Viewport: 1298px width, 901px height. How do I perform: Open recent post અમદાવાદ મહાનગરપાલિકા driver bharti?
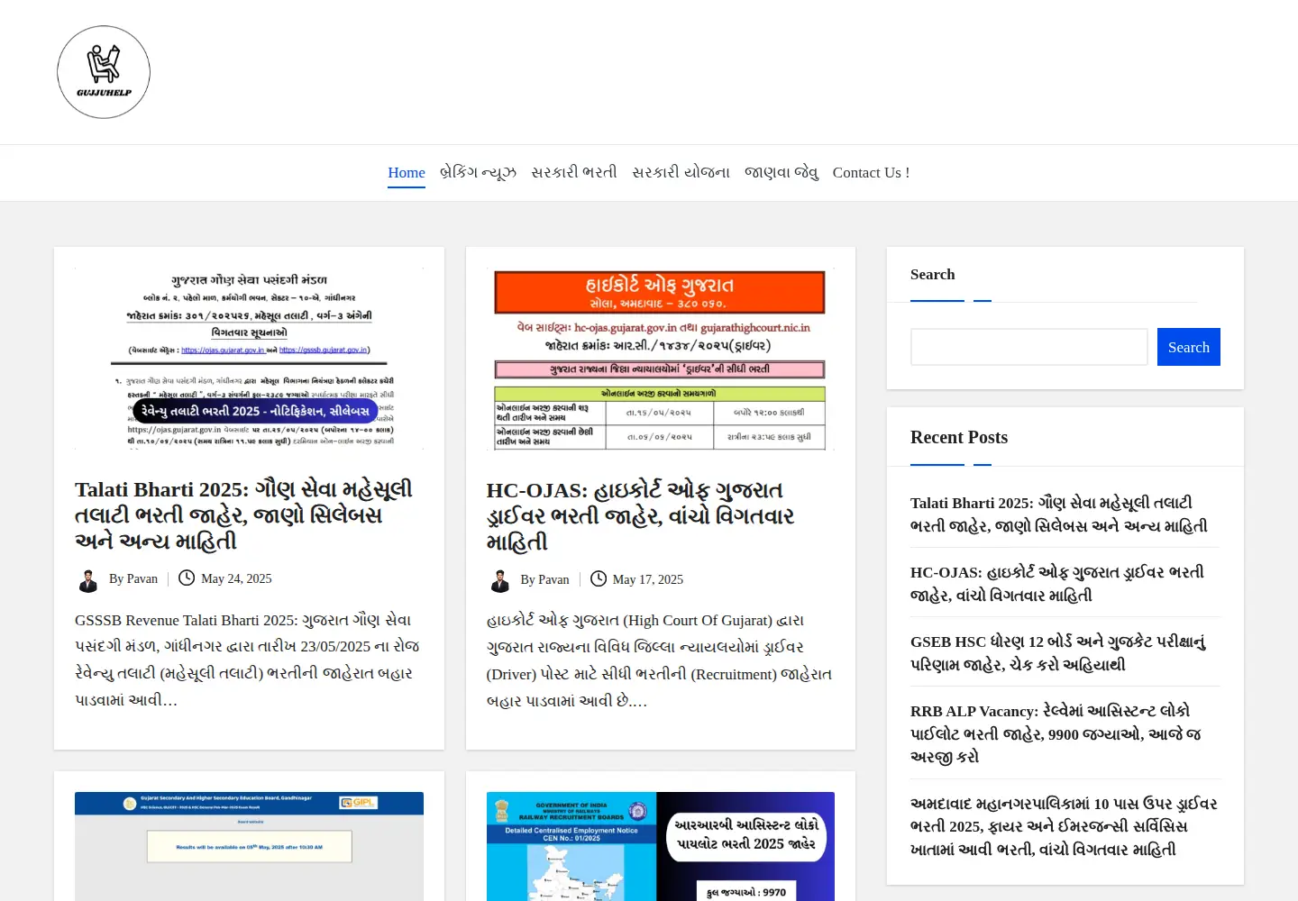click(x=1064, y=826)
